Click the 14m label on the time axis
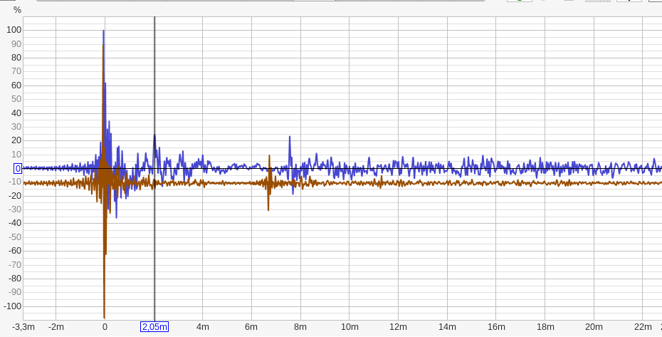Screen dimensions: 662x337 point(447,327)
